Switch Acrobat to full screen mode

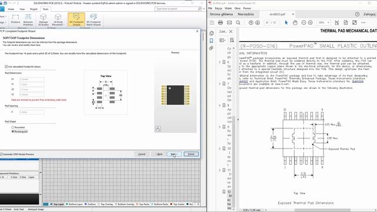tap(355, 22)
